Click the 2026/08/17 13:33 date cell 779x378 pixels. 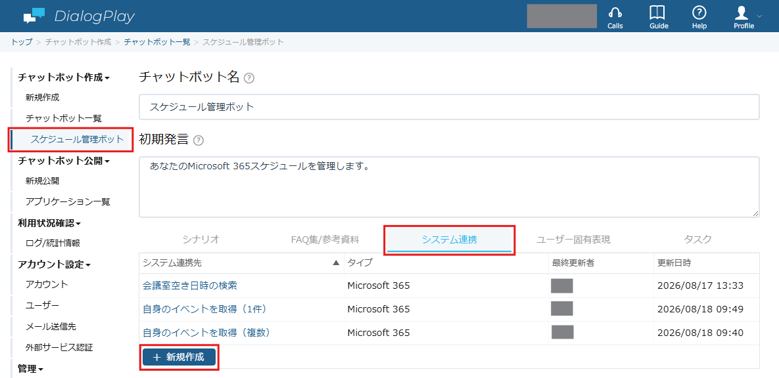pos(700,285)
